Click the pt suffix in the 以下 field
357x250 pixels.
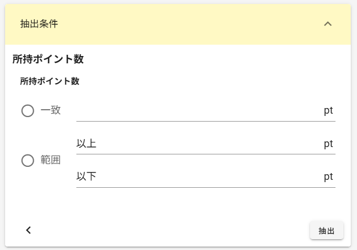(328, 177)
